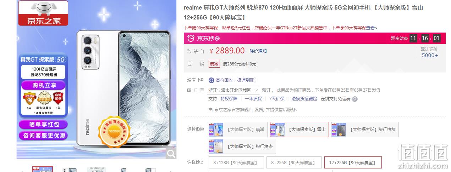Image resolution: width=451 pixels, height=172 pixels.
Task: Click the question mark help icon
Action: click(x=355, y=99)
